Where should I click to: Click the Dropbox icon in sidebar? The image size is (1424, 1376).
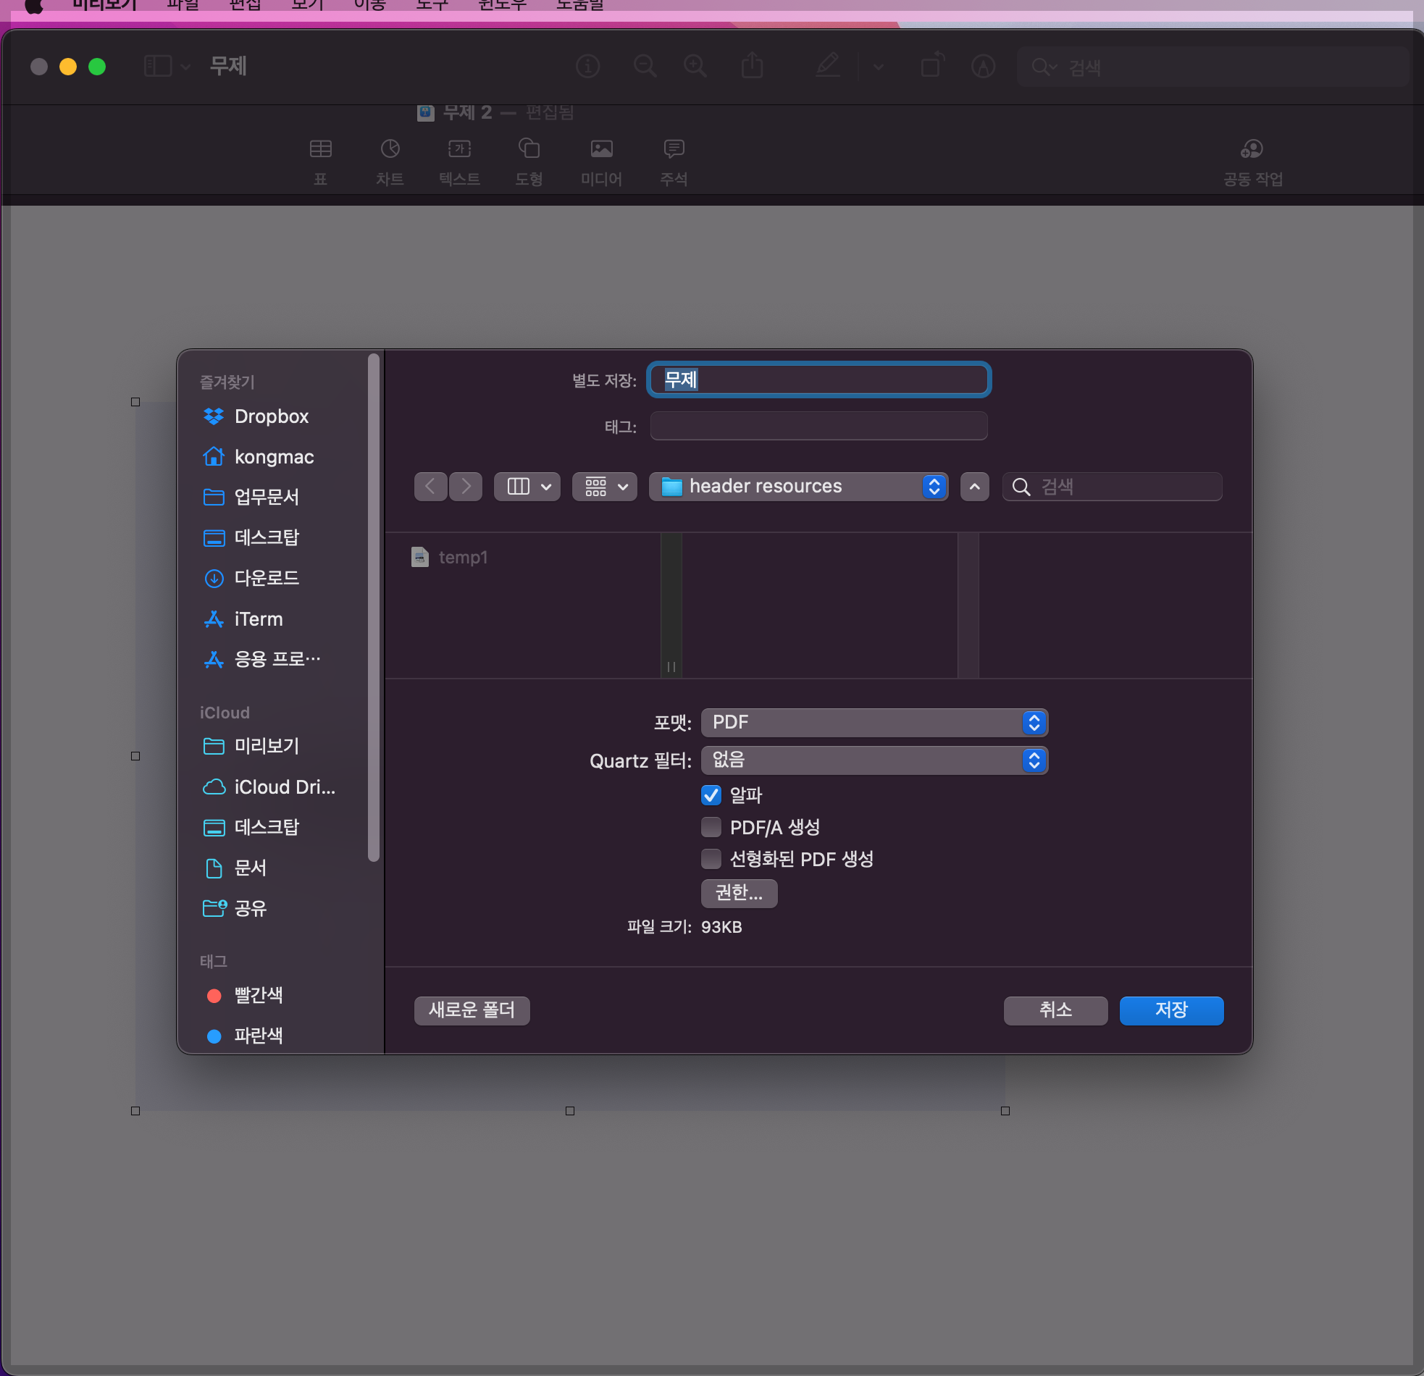(x=214, y=416)
